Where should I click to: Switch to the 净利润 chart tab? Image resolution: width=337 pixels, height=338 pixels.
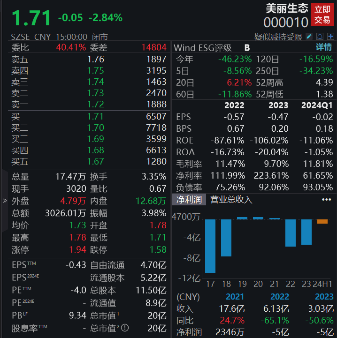pyautogui.click(x=189, y=200)
